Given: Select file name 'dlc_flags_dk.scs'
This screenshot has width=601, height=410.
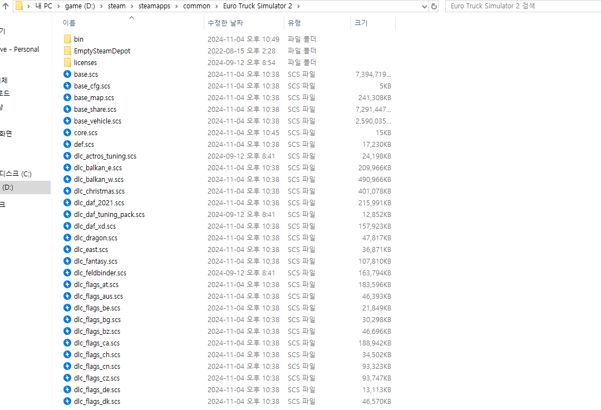Looking at the screenshot, I should coord(97,402).
